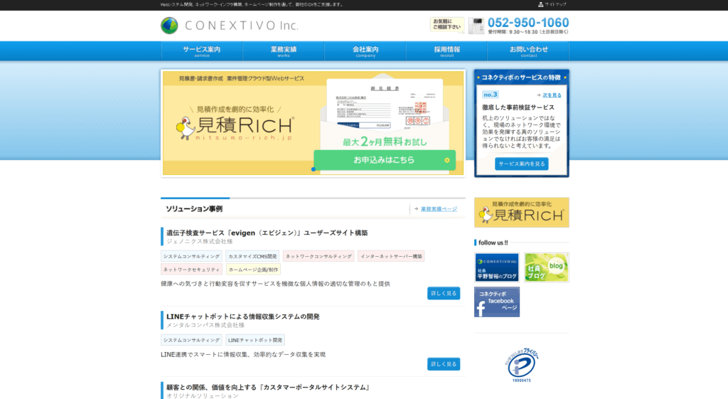The width and height of the screenshot is (728, 399).
Task: Open the お問い合わせ contact menu
Action: tap(528, 51)
